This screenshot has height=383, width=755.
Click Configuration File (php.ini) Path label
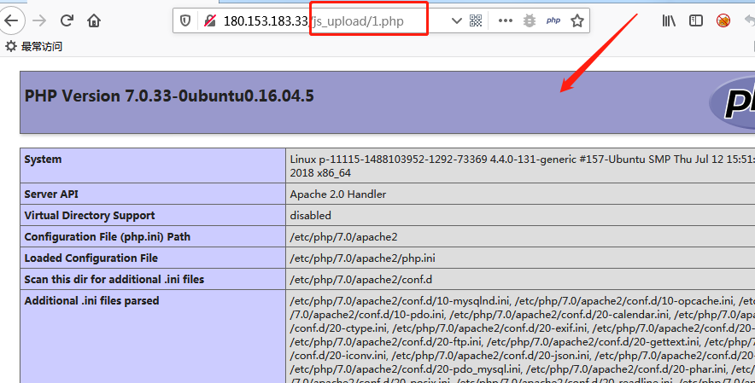[x=108, y=237]
